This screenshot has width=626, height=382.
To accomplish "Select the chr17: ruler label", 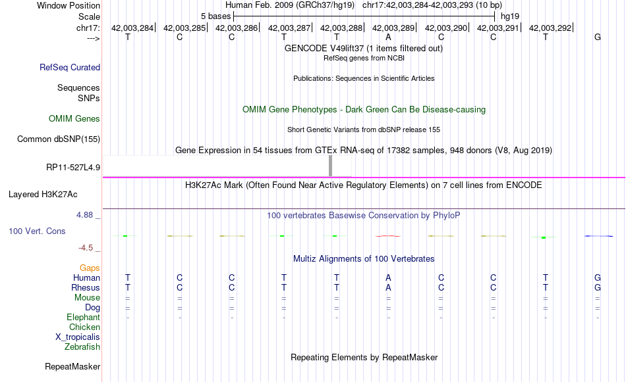I will click(88, 28).
